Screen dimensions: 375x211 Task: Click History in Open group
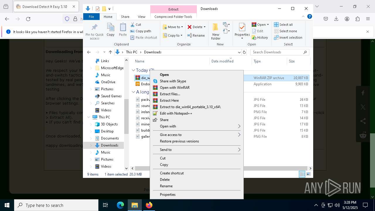[260, 38]
